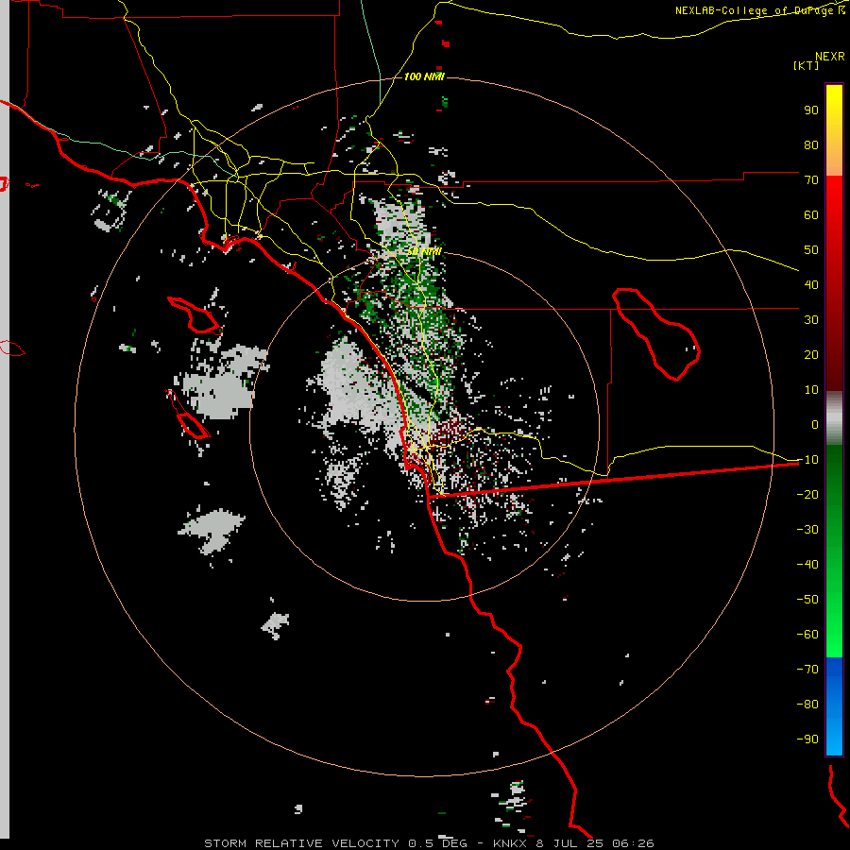The height and width of the screenshot is (850, 850).
Task: Select the -60 value on velocity scale
Action: pyautogui.click(x=807, y=635)
